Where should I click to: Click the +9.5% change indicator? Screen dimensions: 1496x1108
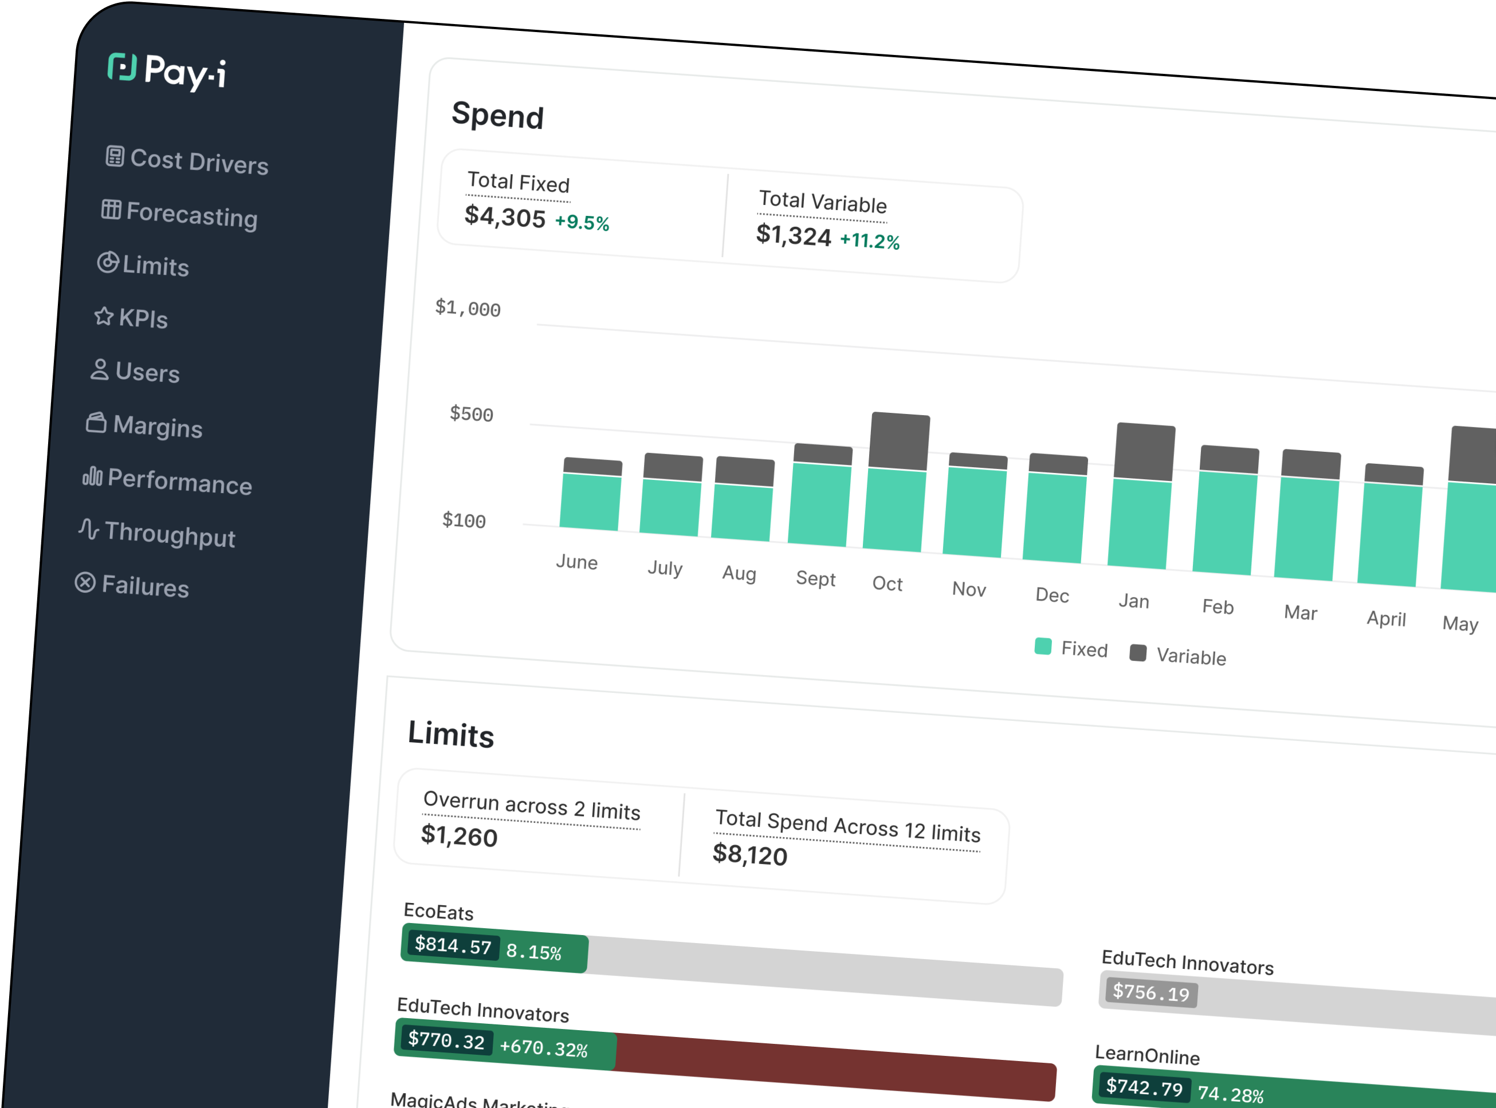pyautogui.click(x=582, y=222)
